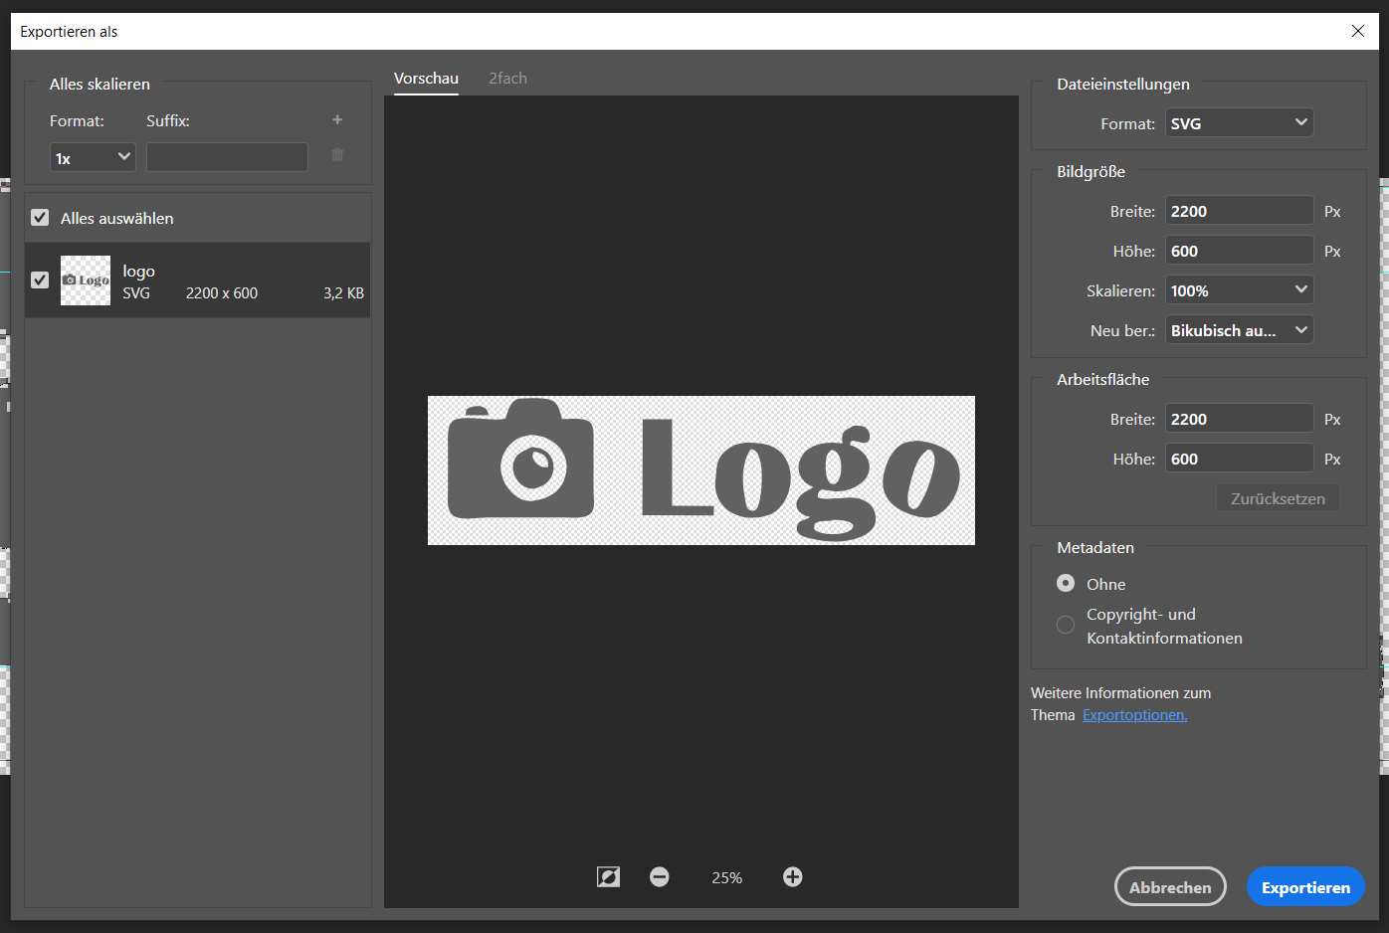Viewport: 1389px width, 933px height.
Task: Zoom in on the preview with plus icon
Action: tap(792, 876)
